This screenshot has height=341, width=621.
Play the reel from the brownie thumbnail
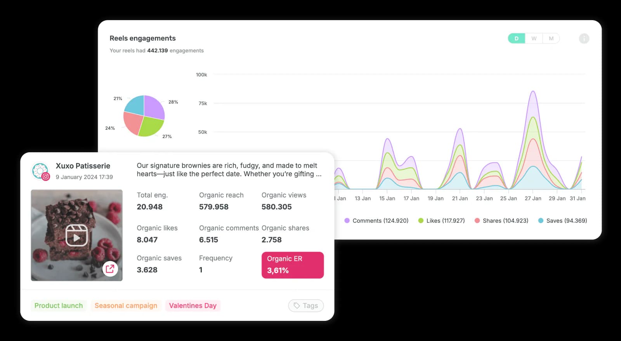coord(76,235)
